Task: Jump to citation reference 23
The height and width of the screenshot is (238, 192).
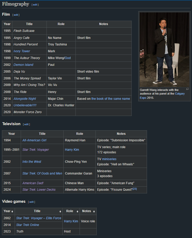Action: point(135,189)
